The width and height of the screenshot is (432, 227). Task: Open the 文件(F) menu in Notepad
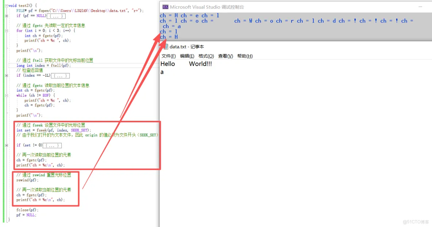pos(169,56)
